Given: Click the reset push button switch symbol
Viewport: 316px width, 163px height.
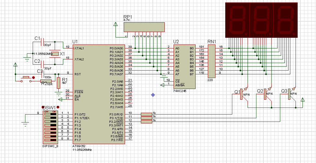Looking at the screenshot, I should 26,79.
